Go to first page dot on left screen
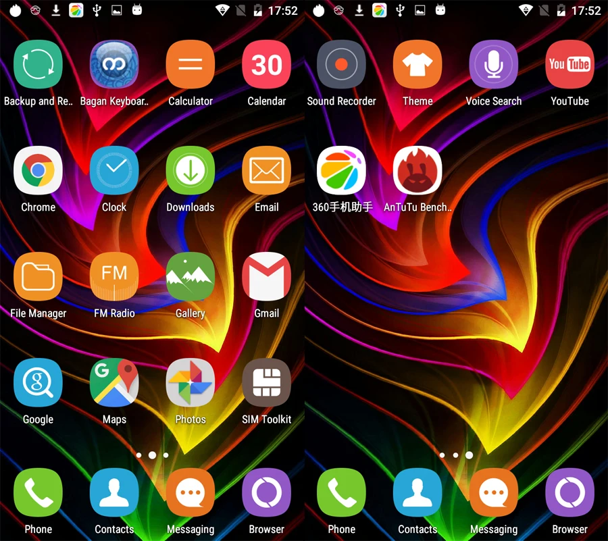The width and height of the screenshot is (608, 541). tap(138, 455)
